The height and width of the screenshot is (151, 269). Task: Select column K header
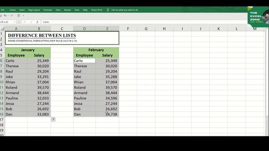pos(219,29)
